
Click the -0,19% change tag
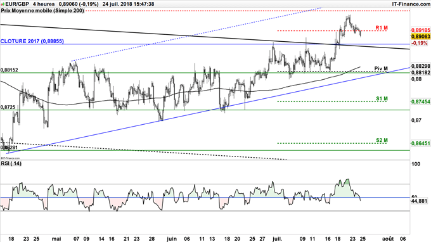420,43
